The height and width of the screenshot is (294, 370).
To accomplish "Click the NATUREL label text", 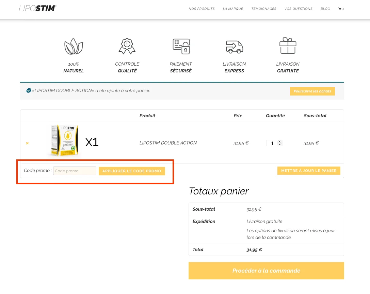I will coord(74,71).
